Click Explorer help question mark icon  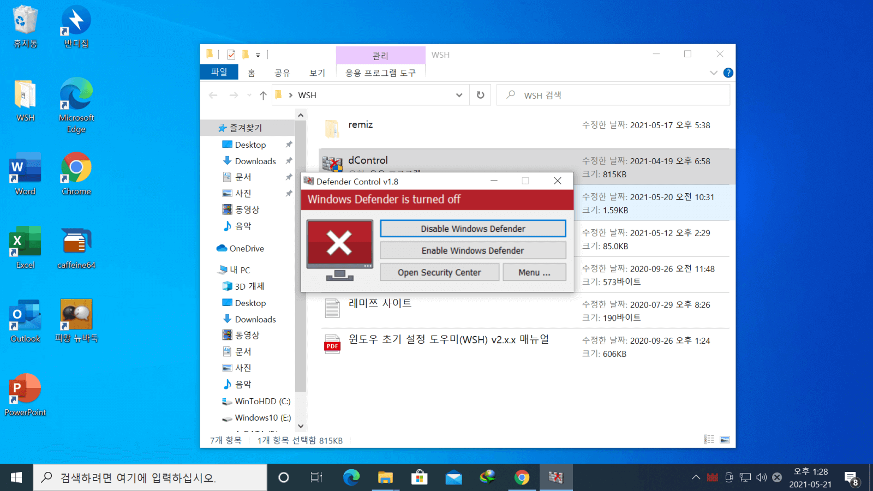pyautogui.click(x=728, y=73)
